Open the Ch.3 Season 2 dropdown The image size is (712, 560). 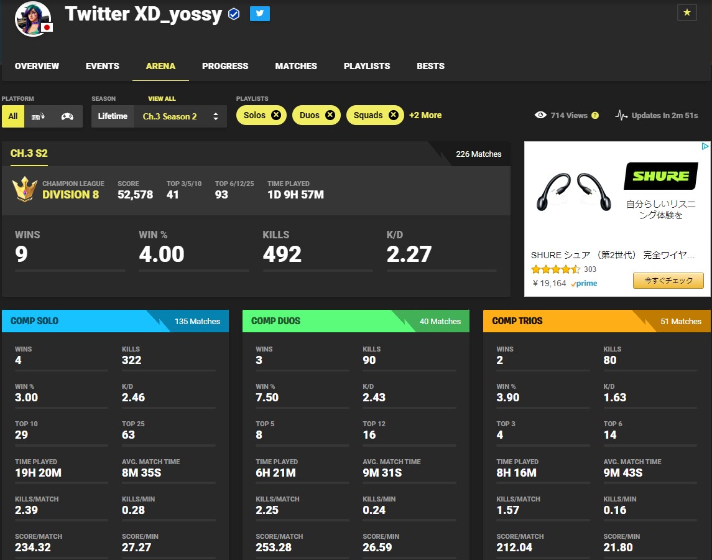click(x=180, y=116)
